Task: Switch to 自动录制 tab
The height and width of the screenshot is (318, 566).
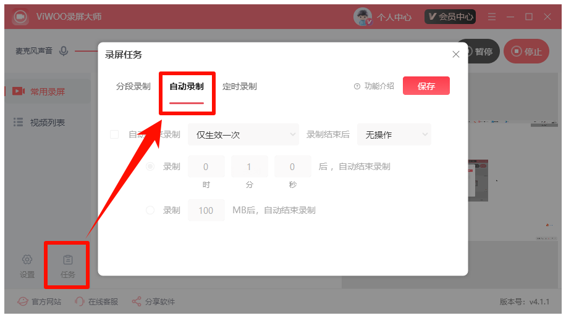Action: point(187,86)
